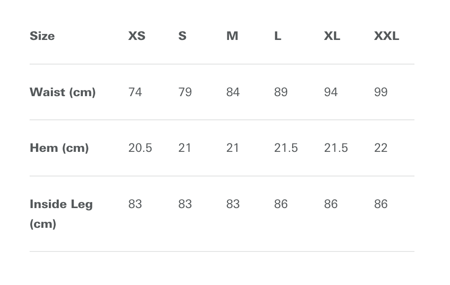Screen dimensions: 450x285
Task: Select the XS size header
Action: (137, 36)
